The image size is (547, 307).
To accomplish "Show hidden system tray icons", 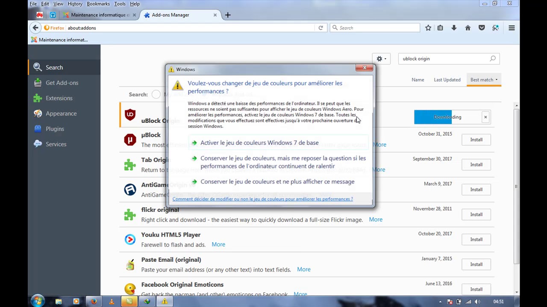I will pos(440,302).
